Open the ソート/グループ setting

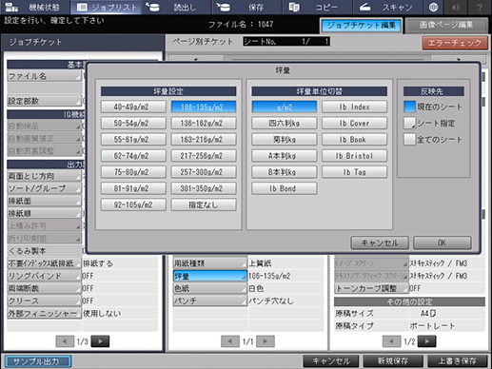[44, 188]
